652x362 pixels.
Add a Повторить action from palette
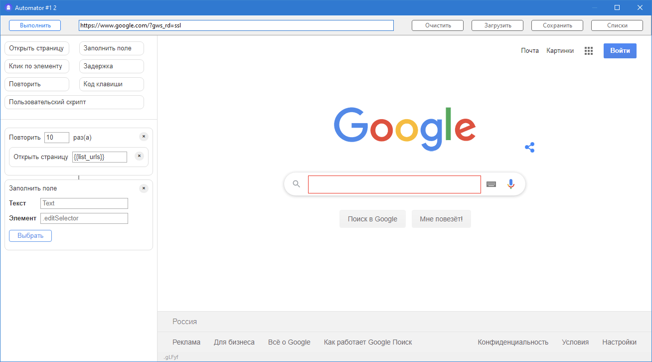[x=37, y=84]
